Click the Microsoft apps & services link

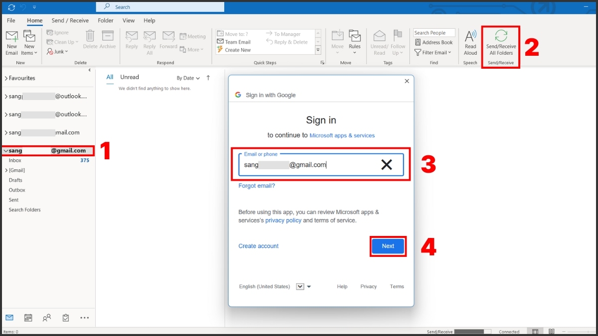coord(342,135)
